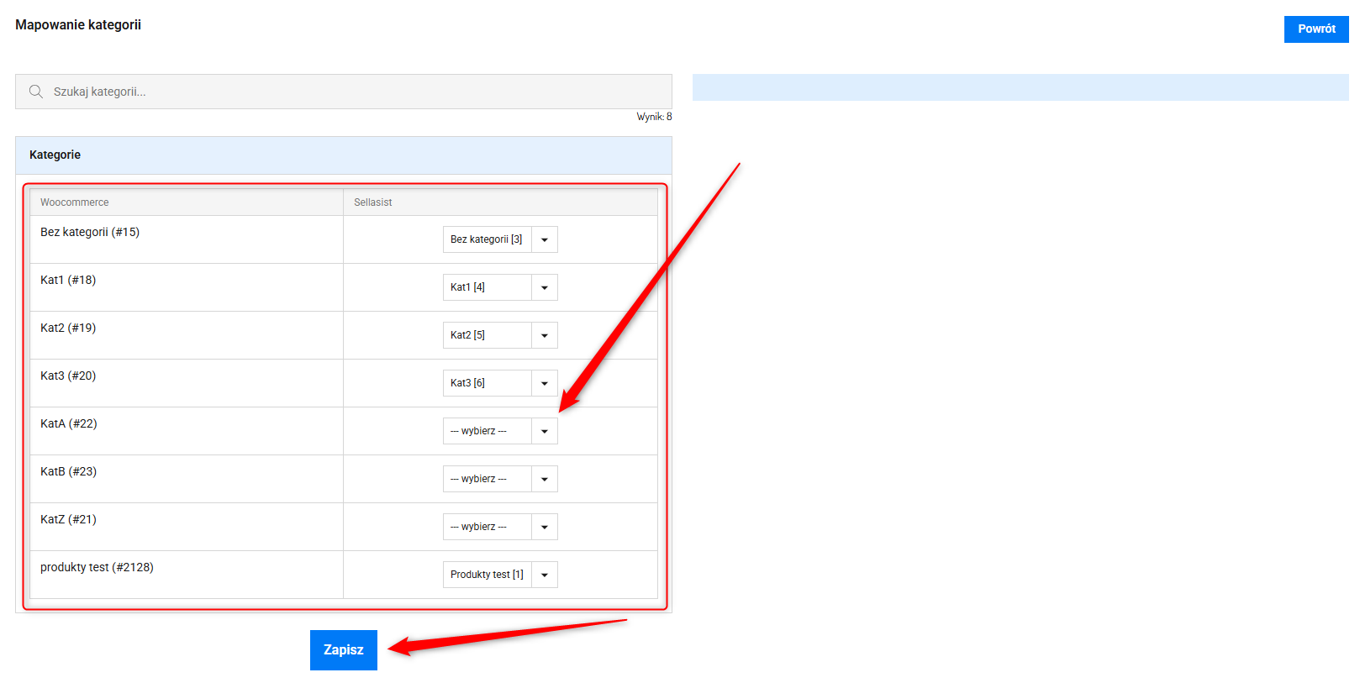Click the empty light blue bar
The image size is (1360, 683).
pos(1020,87)
